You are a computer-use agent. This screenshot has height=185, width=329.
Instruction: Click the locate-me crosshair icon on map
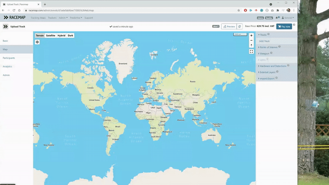pyautogui.click(x=37, y=42)
